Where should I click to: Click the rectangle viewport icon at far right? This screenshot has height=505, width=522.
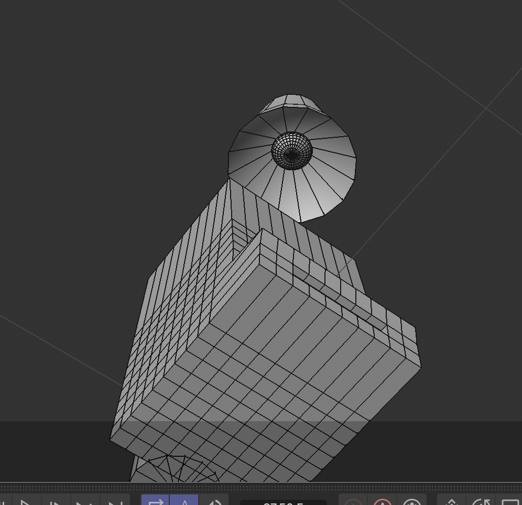[509, 502]
